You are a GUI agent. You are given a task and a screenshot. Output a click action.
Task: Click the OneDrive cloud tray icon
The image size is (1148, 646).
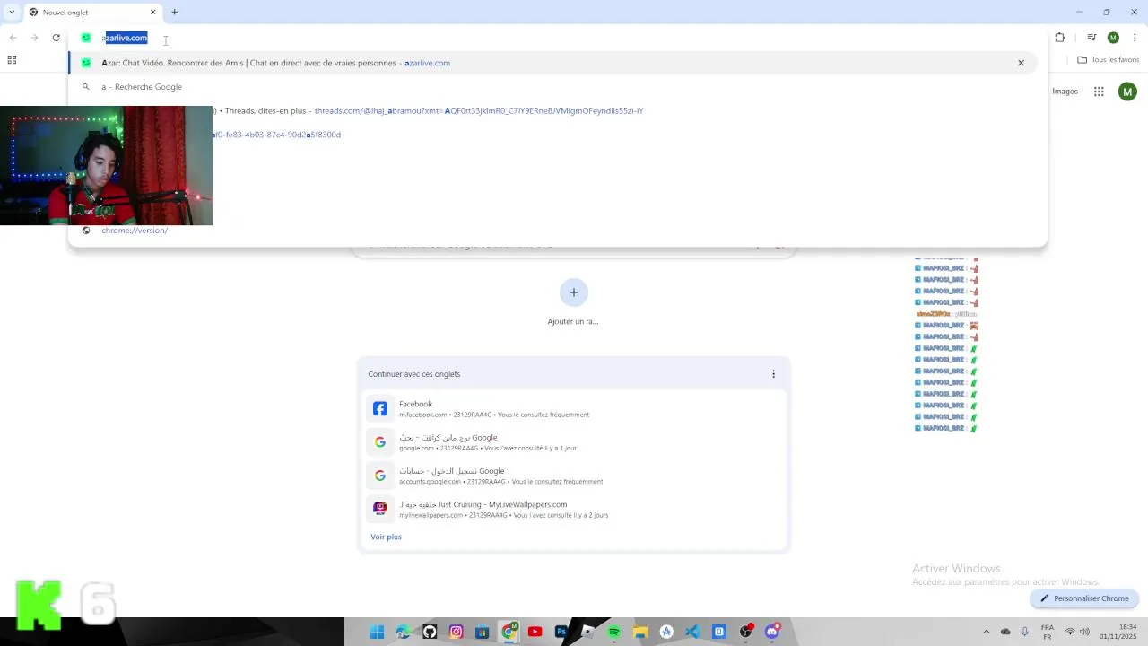point(1005,632)
